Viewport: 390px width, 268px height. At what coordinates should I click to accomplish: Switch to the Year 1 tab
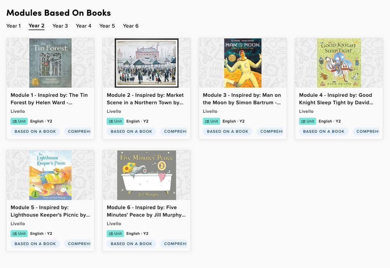tap(13, 26)
